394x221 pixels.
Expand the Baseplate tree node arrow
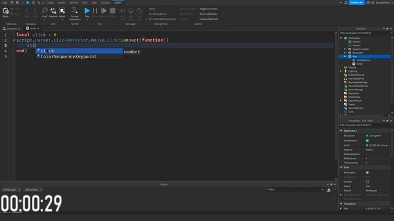point(345,53)
